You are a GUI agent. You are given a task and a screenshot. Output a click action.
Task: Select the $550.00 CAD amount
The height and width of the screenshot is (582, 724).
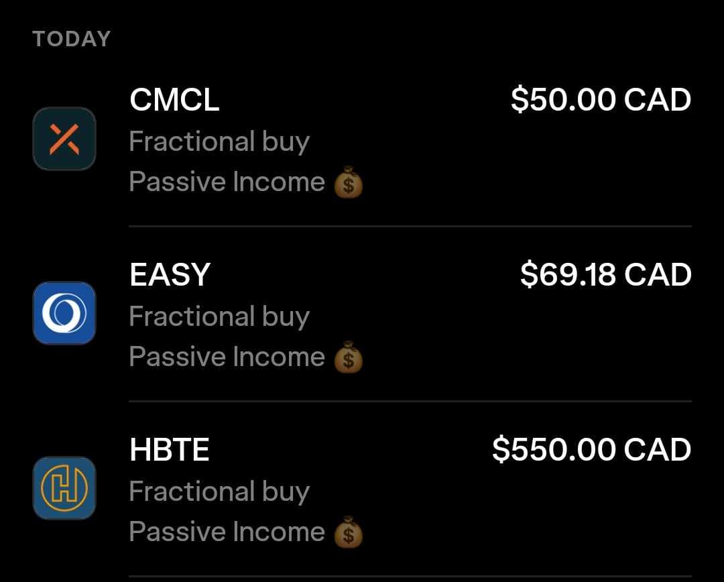(x=591, y=449)
